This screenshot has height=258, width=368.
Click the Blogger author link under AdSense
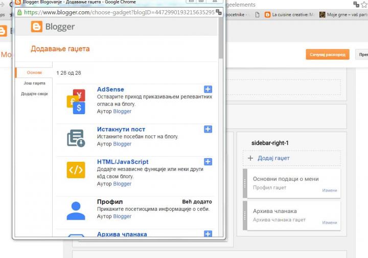(x=122, y=111)
